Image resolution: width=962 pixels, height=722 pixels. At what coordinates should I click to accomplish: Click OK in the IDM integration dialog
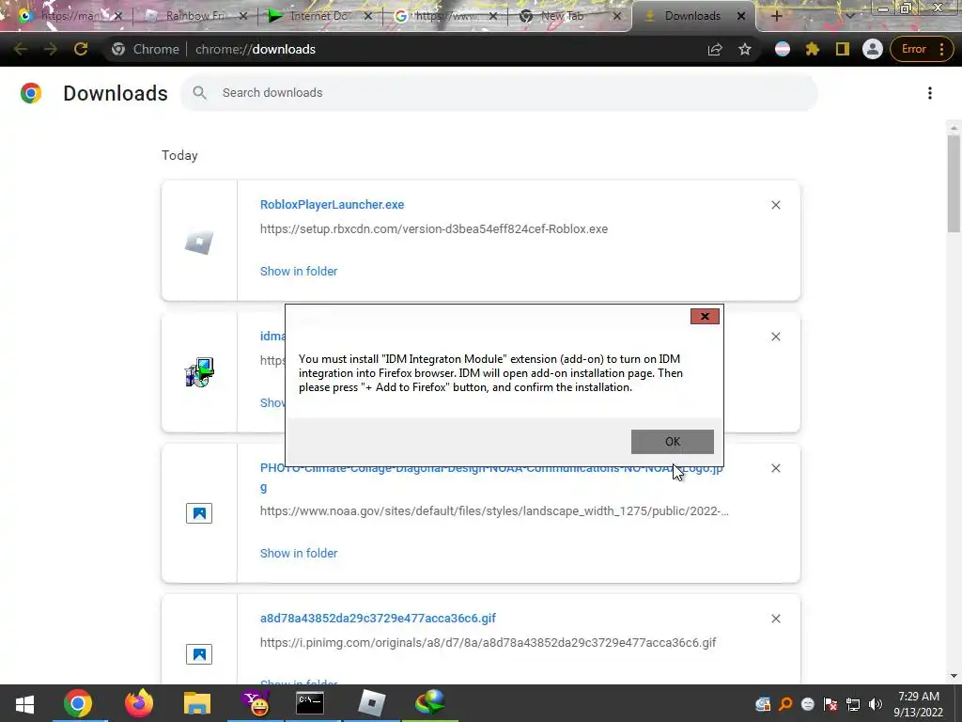(672, 442)
